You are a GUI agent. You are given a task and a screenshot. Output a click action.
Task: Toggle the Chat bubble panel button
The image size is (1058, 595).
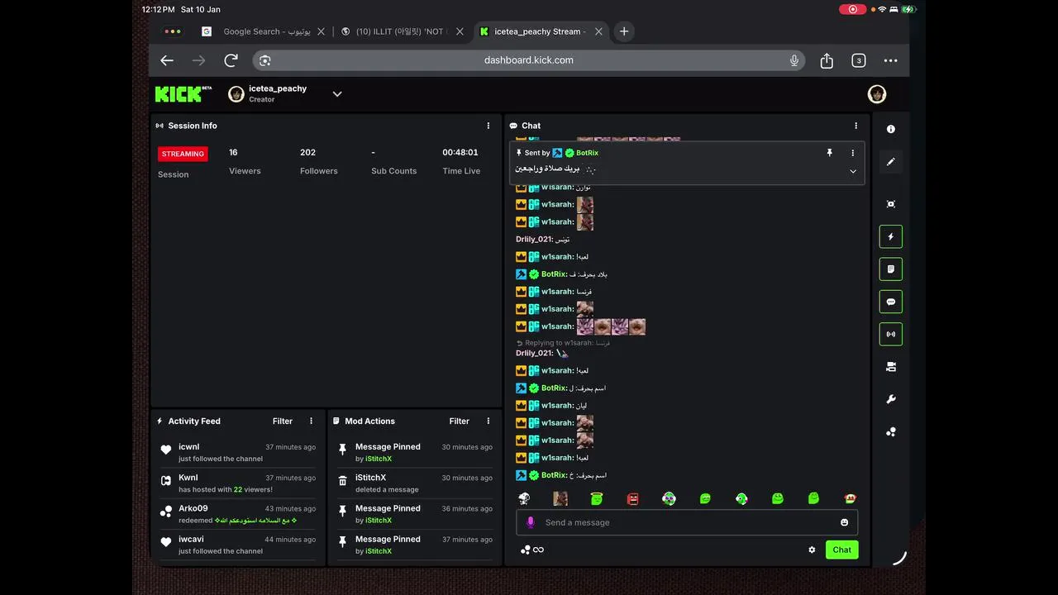[x=890, y=302]
